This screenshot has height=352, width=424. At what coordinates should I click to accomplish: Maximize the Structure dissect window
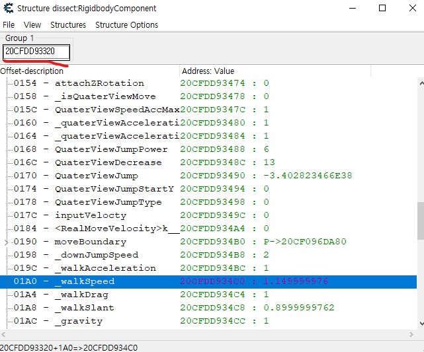point(382,9)
